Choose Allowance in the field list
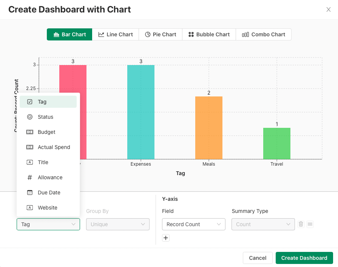Screen dimensions: 338x267 tap(48, 177)
